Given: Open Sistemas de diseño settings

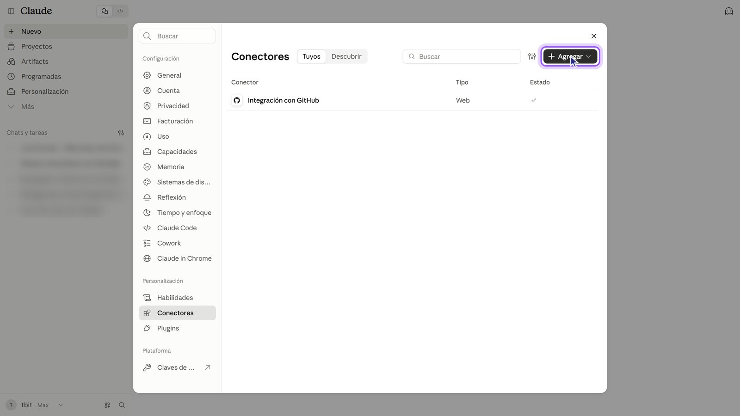Looking at the screenshot, I should (x=177, y=182).
